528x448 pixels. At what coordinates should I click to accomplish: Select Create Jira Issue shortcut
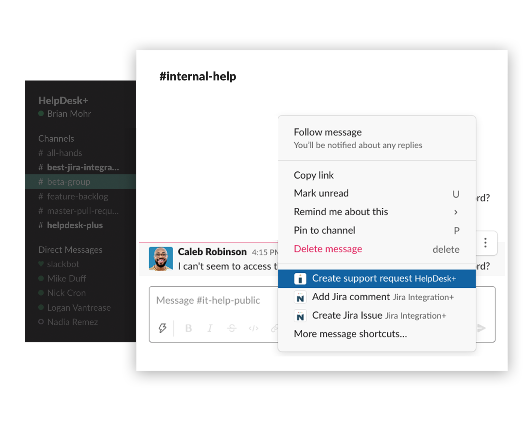click(377, 316)
